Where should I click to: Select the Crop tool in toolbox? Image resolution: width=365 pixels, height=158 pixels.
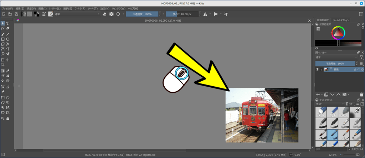coord(3,65)
